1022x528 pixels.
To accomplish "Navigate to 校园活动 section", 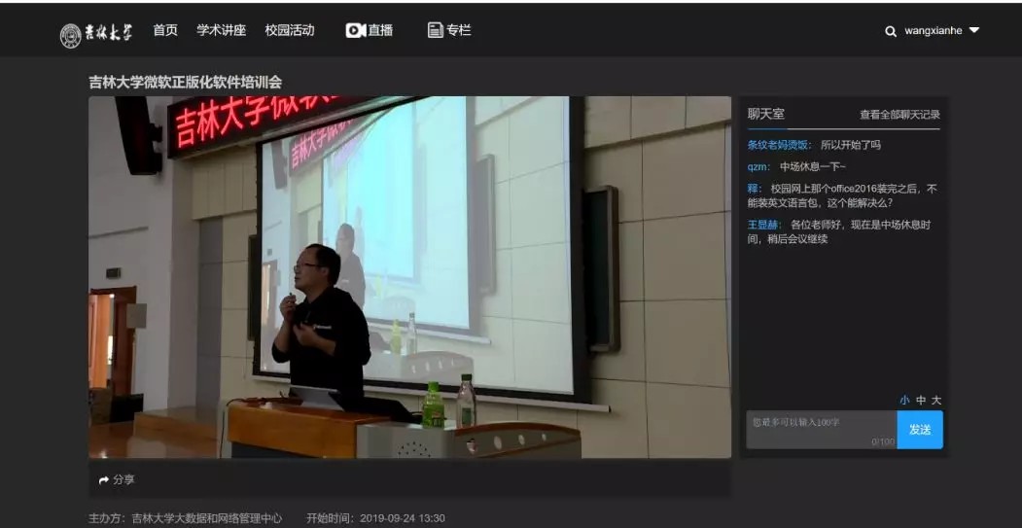I will 290,30.
